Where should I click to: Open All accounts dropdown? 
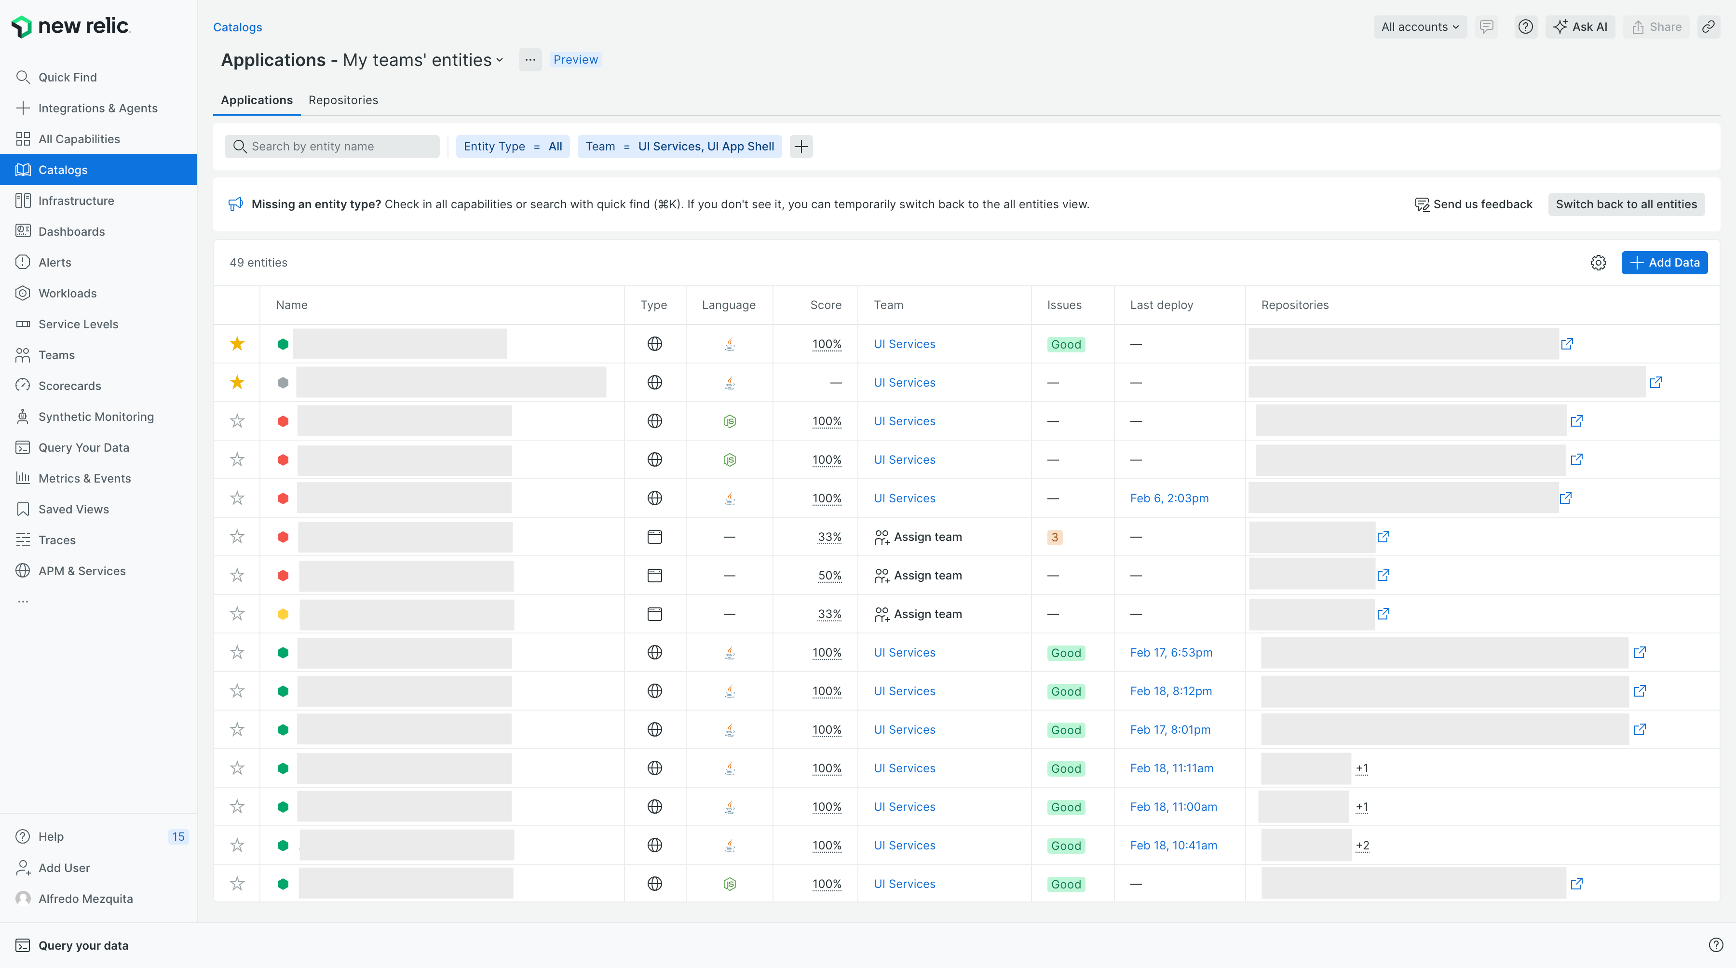click(1420, 27)
